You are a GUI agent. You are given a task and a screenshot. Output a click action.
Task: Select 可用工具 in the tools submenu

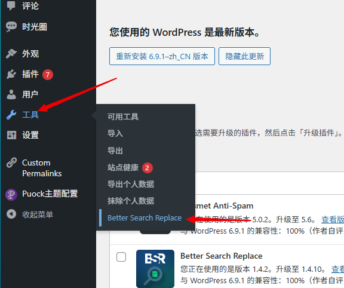[x=123, y=117]
